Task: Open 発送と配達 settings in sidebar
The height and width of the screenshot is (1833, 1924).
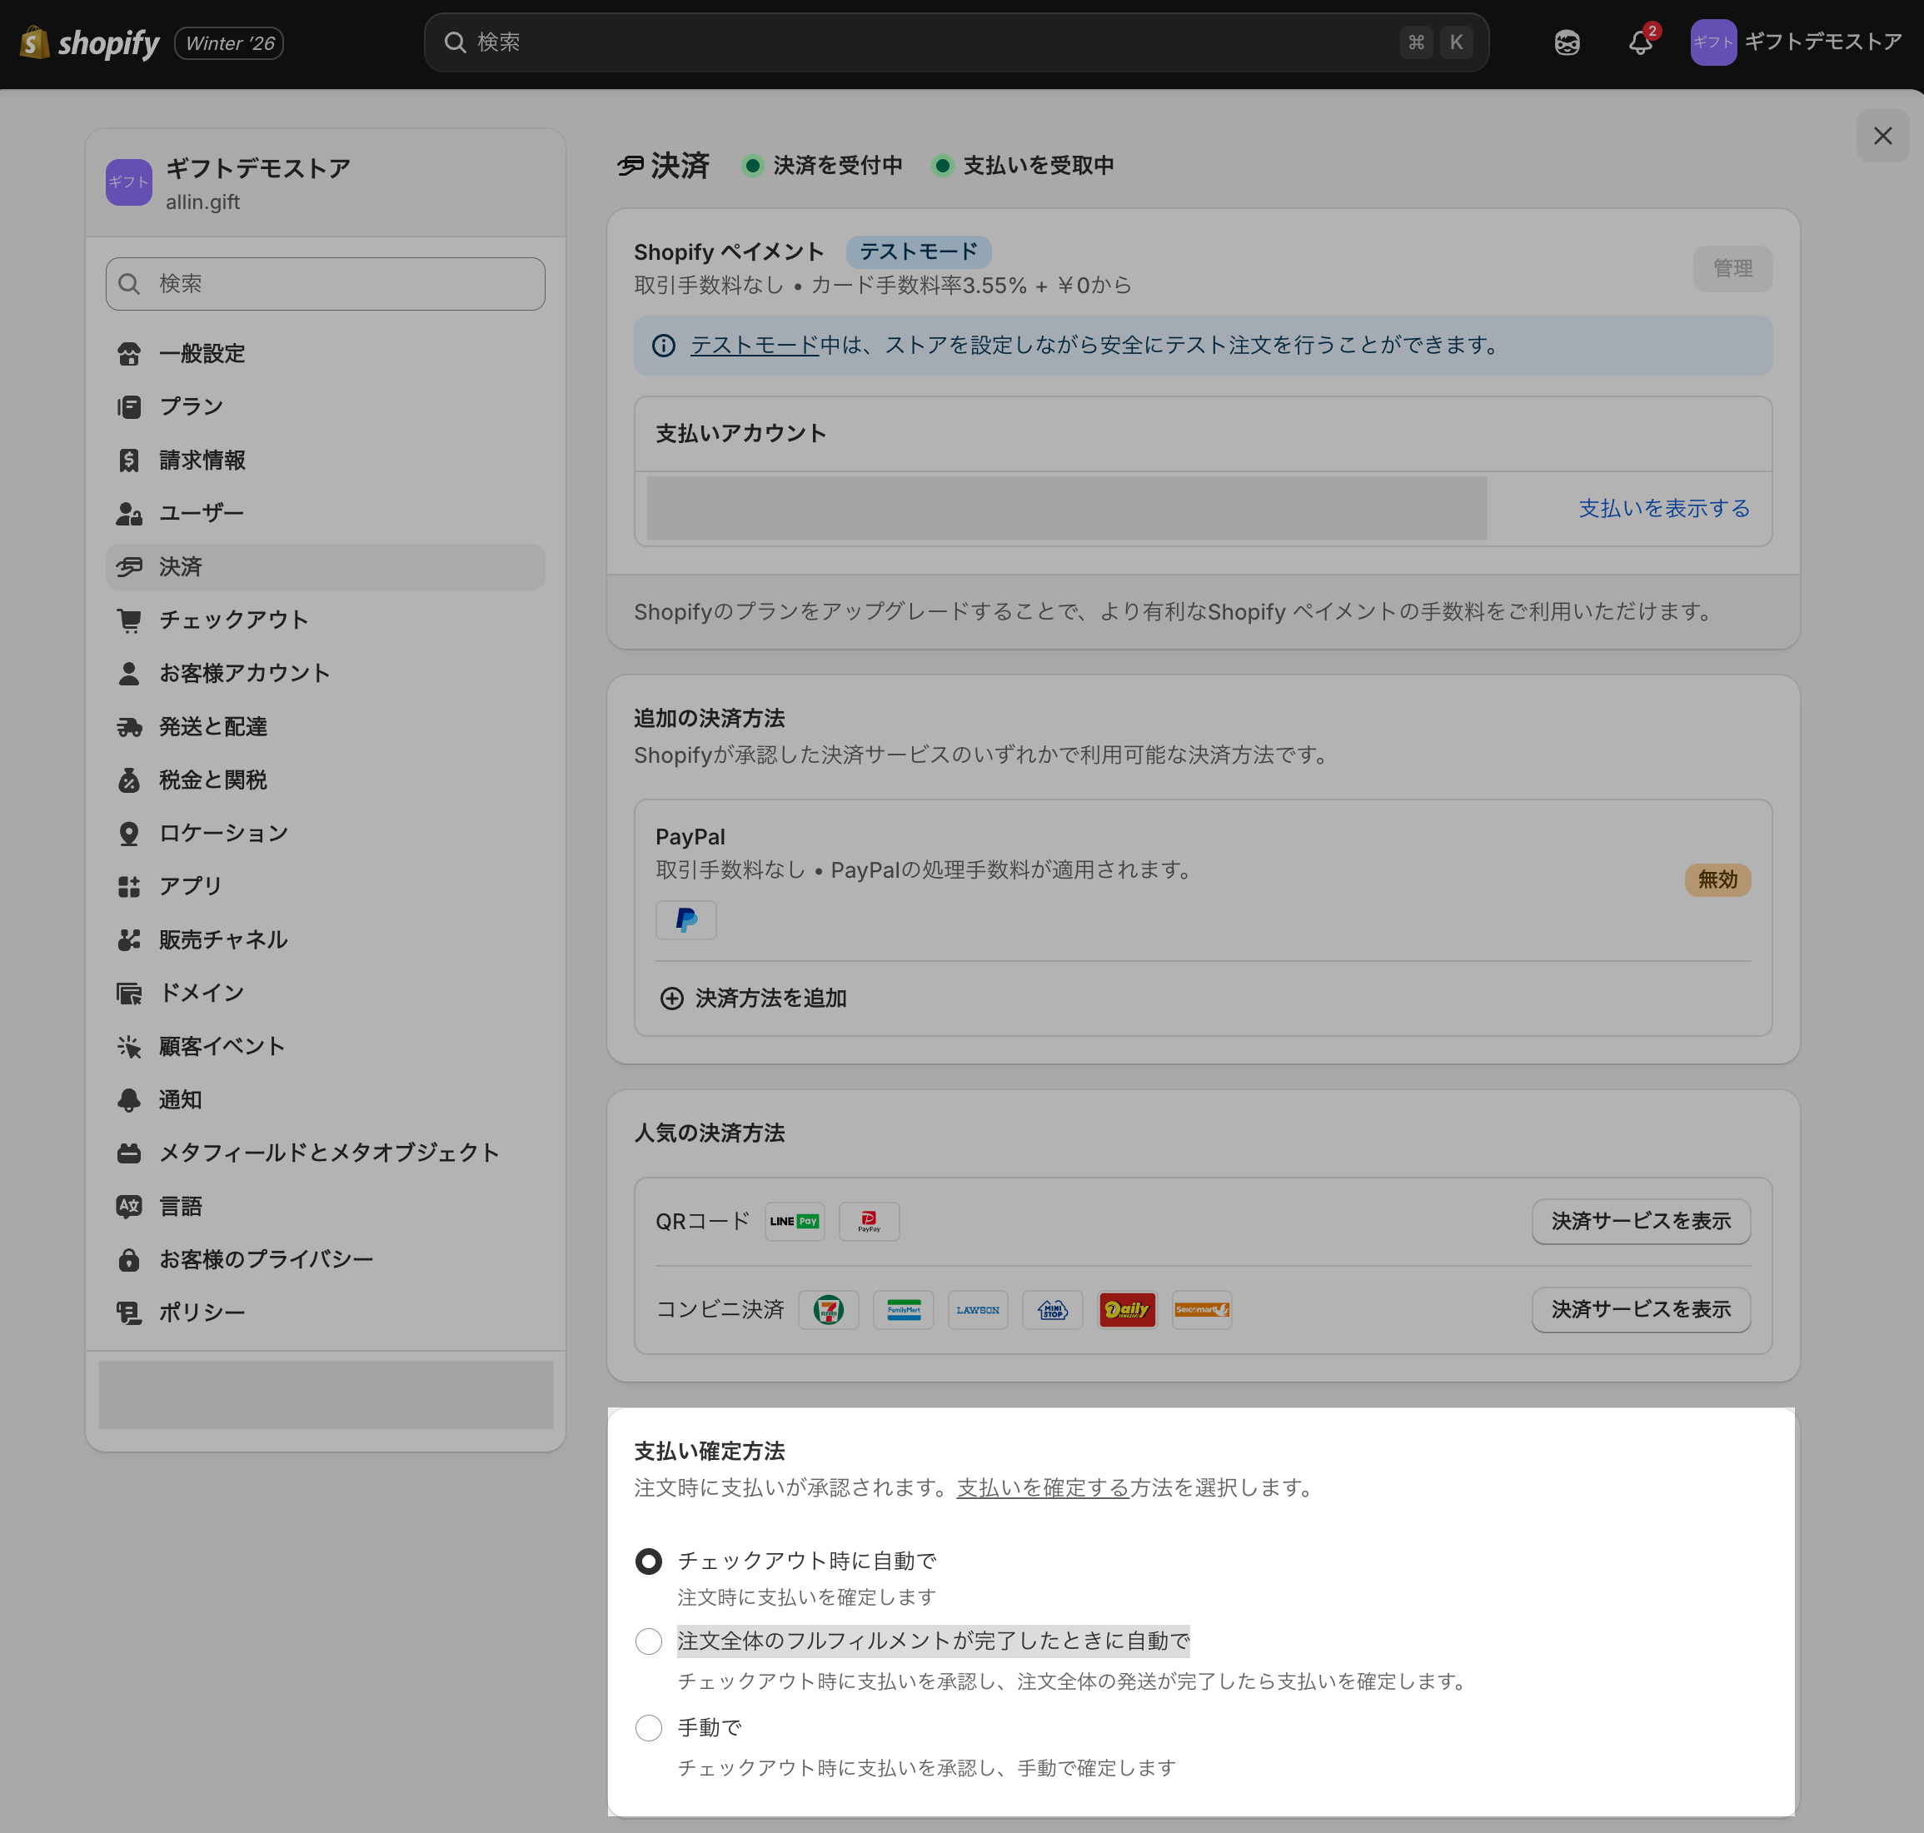Action: [212, 726]
